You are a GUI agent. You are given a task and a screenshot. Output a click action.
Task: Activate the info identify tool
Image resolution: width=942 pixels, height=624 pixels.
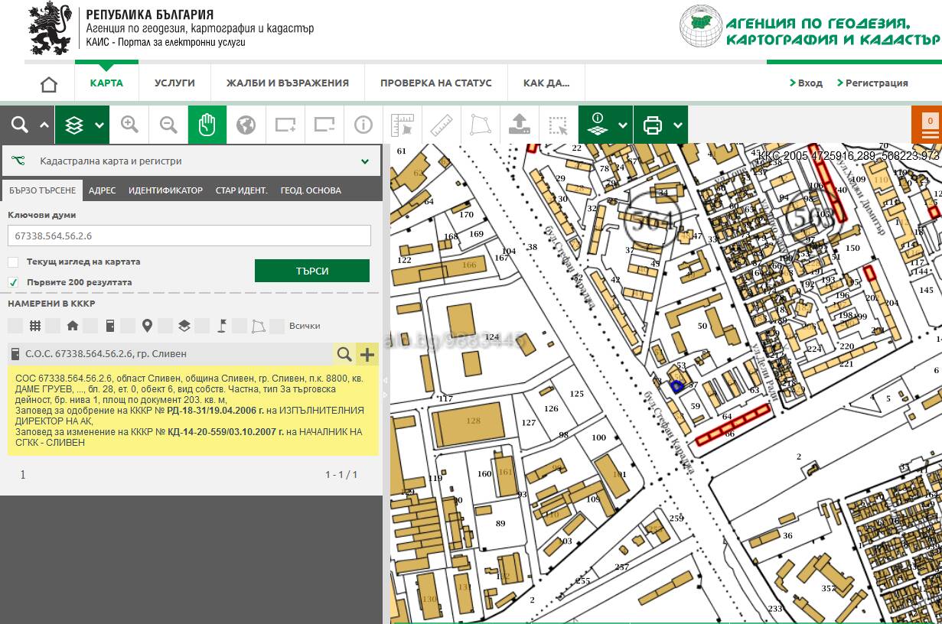[x=363, y=125]
